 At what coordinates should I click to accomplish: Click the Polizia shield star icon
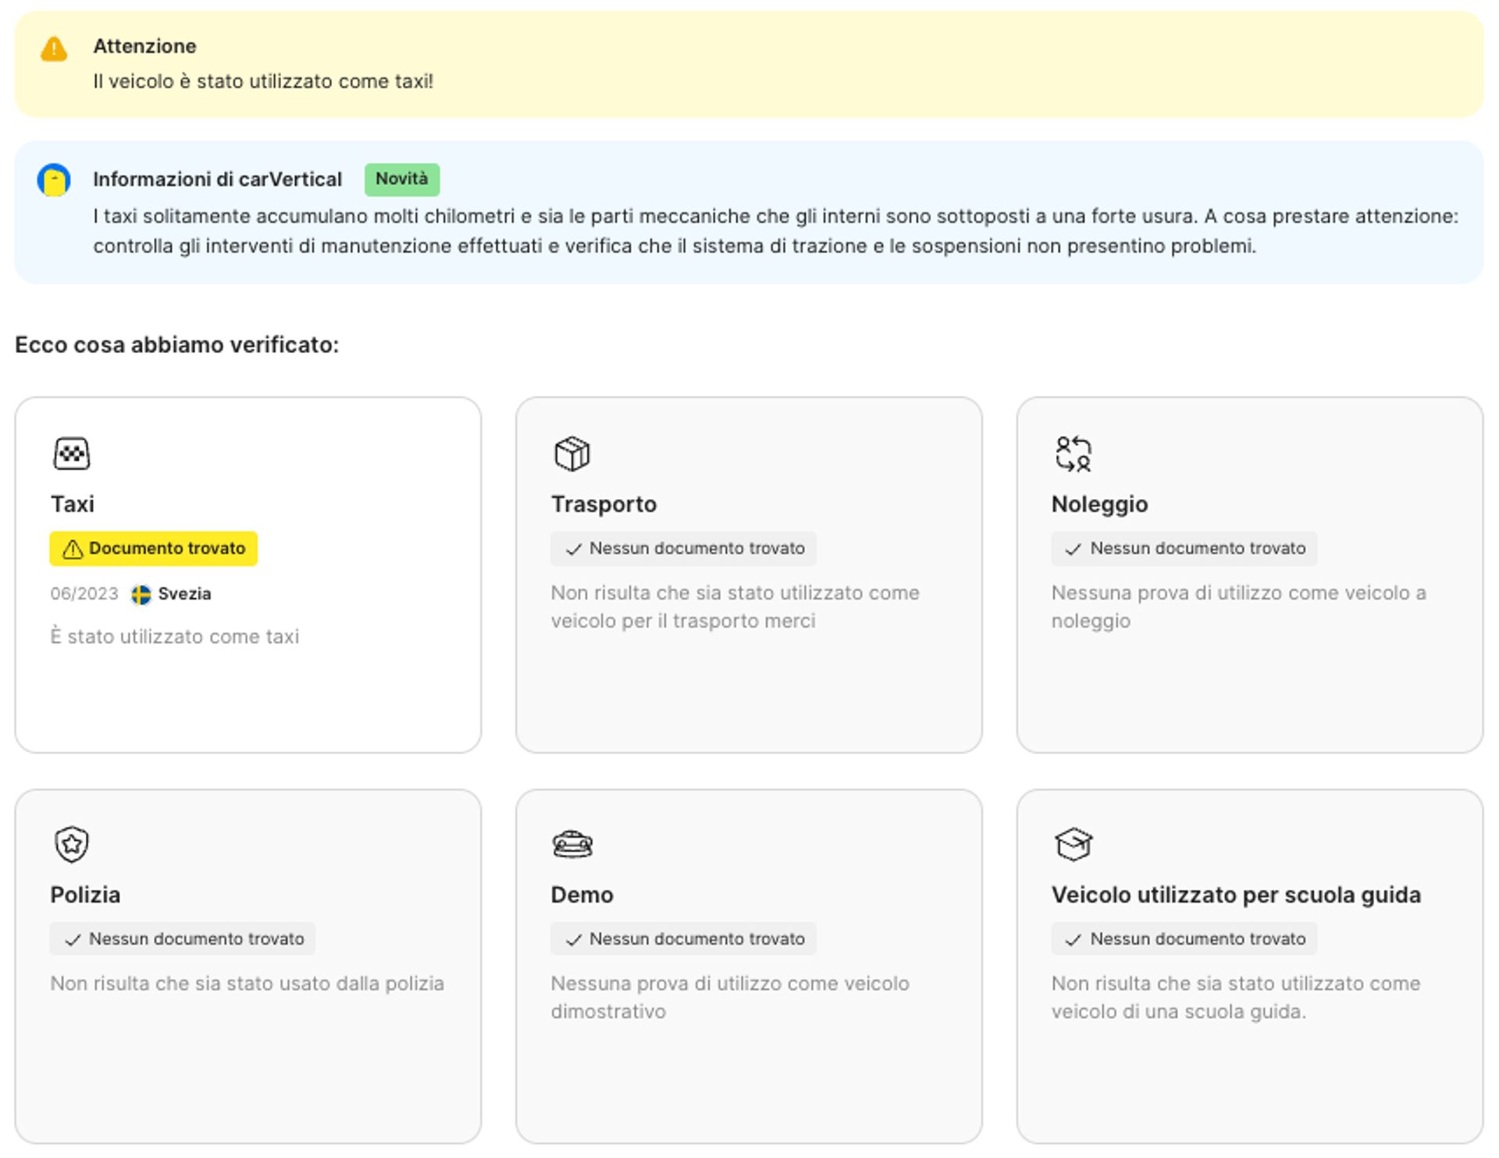(x=72, y=844)
